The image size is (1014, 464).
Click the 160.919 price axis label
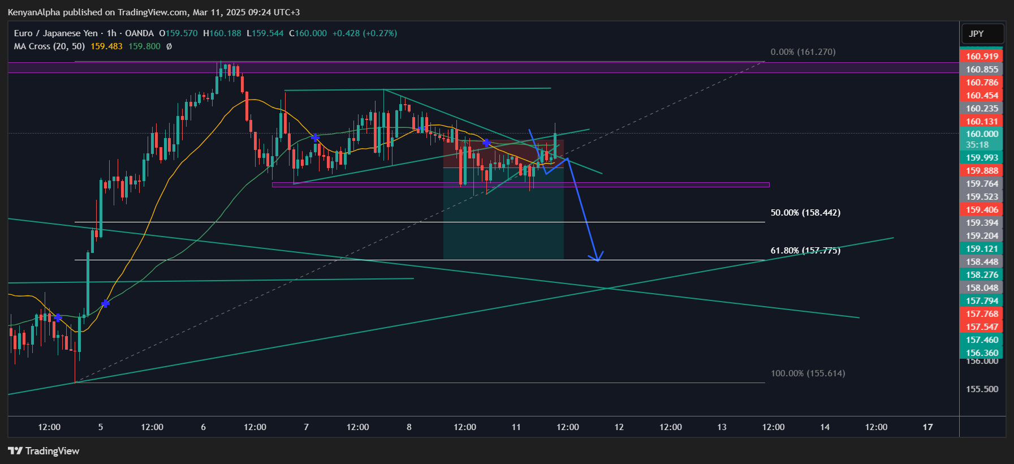coord(982,57)
